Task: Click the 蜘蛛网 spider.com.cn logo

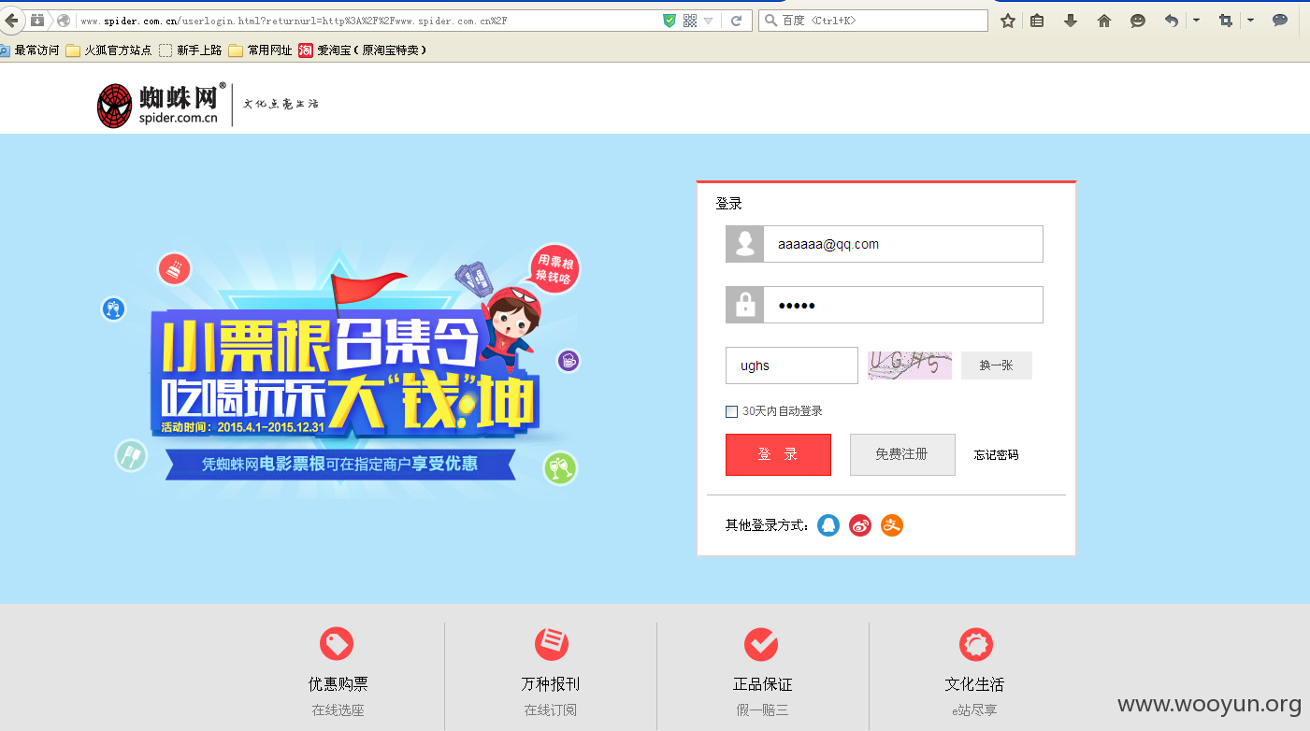Action: [162, 105]
